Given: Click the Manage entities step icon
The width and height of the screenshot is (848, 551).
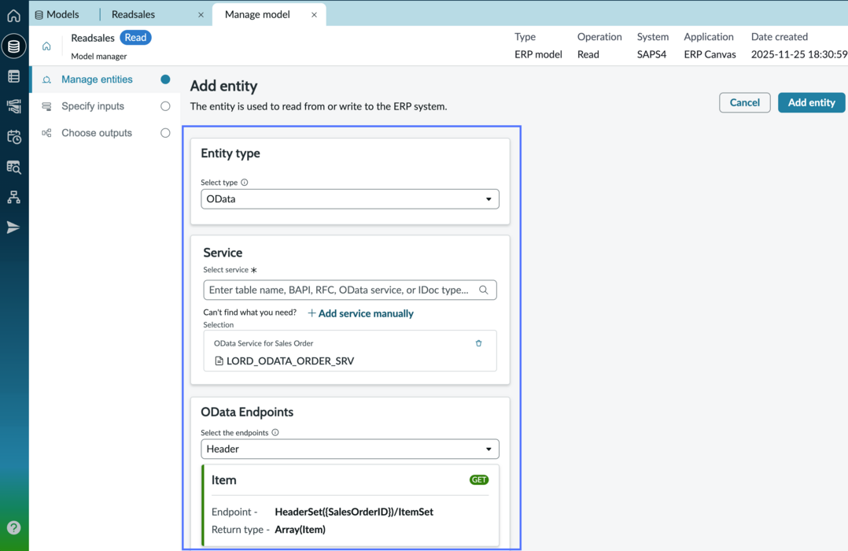Looking at the screenshot, I should pos(46,80).
